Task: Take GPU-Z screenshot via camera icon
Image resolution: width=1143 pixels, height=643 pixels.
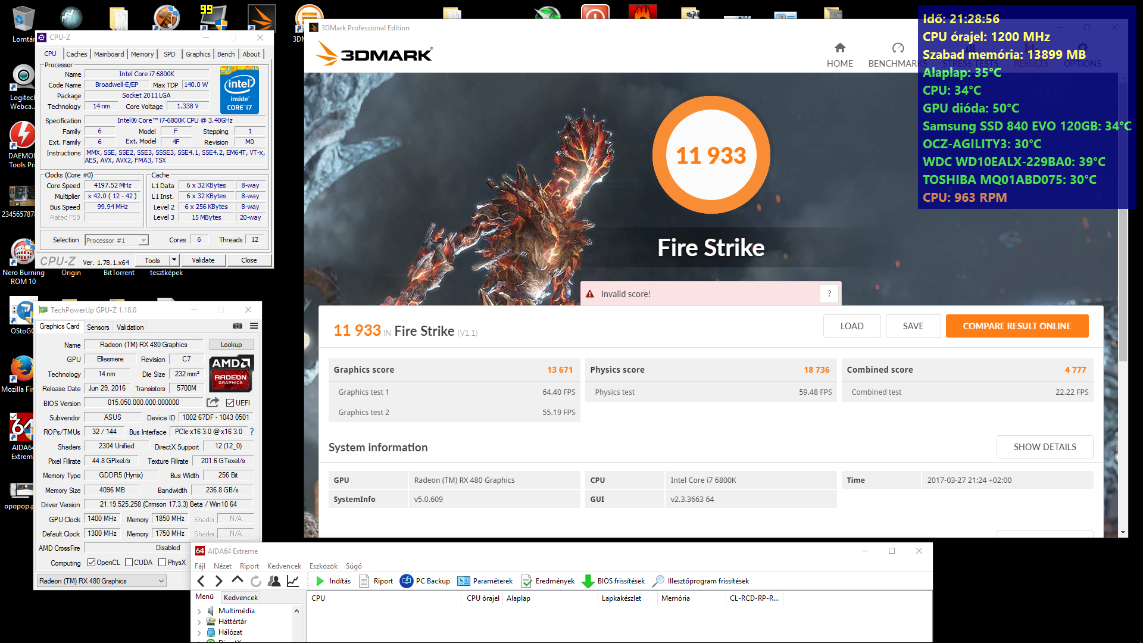Action: (238, 326)
